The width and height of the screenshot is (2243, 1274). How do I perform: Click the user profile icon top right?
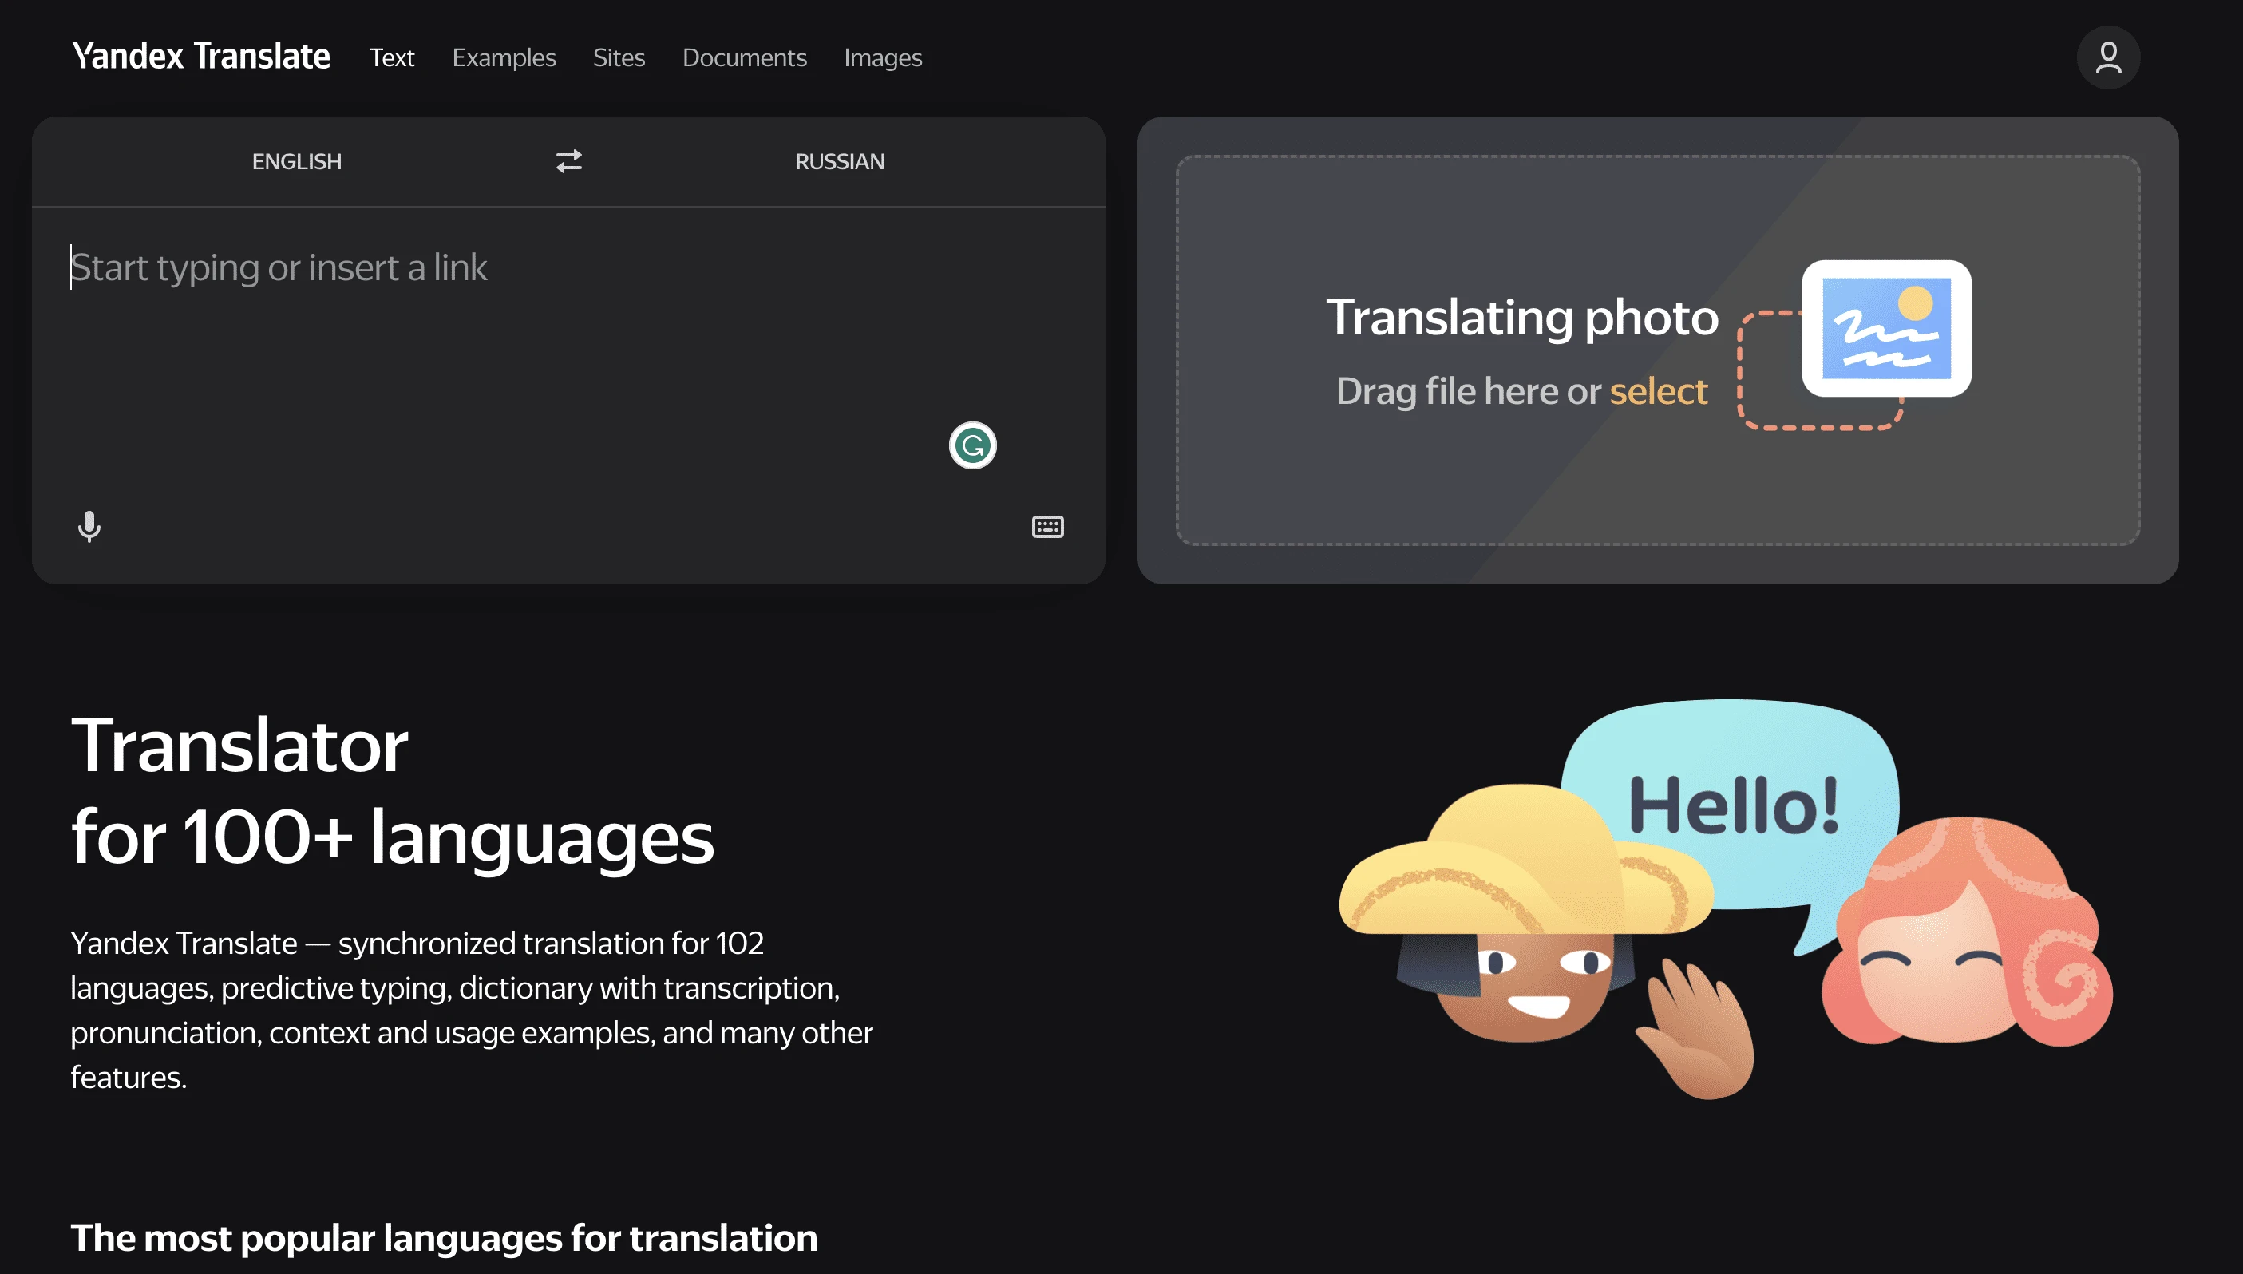coord(2107,57)
